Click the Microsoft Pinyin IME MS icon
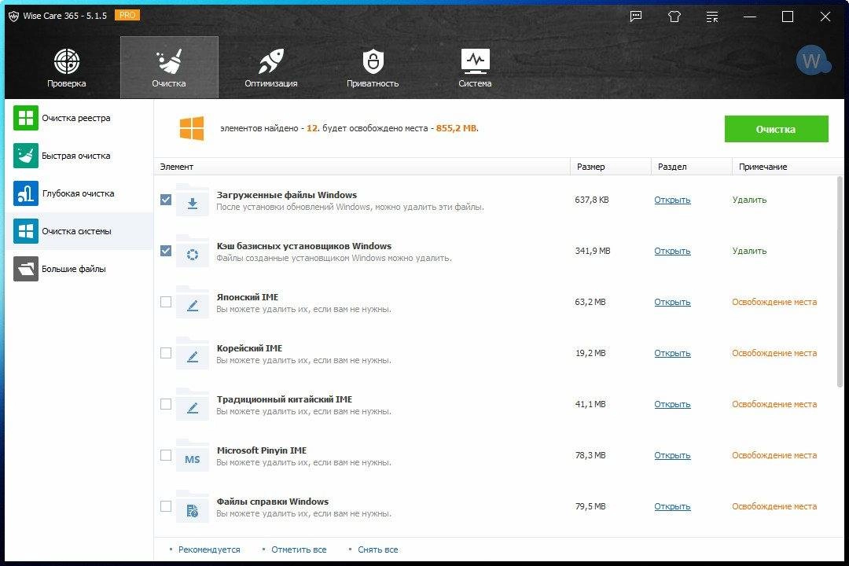The height and width of the screenshot is (566, 849). pyautogui.click(x=193, y=455)
